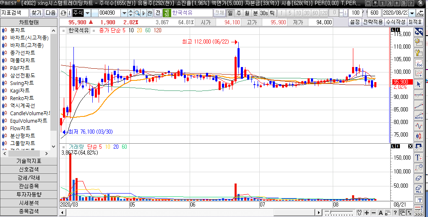Open the 강세/약세 section

29,178
